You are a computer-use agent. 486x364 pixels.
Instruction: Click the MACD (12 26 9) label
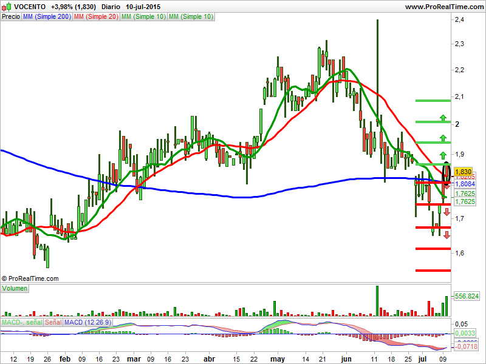tap(87, 322)
